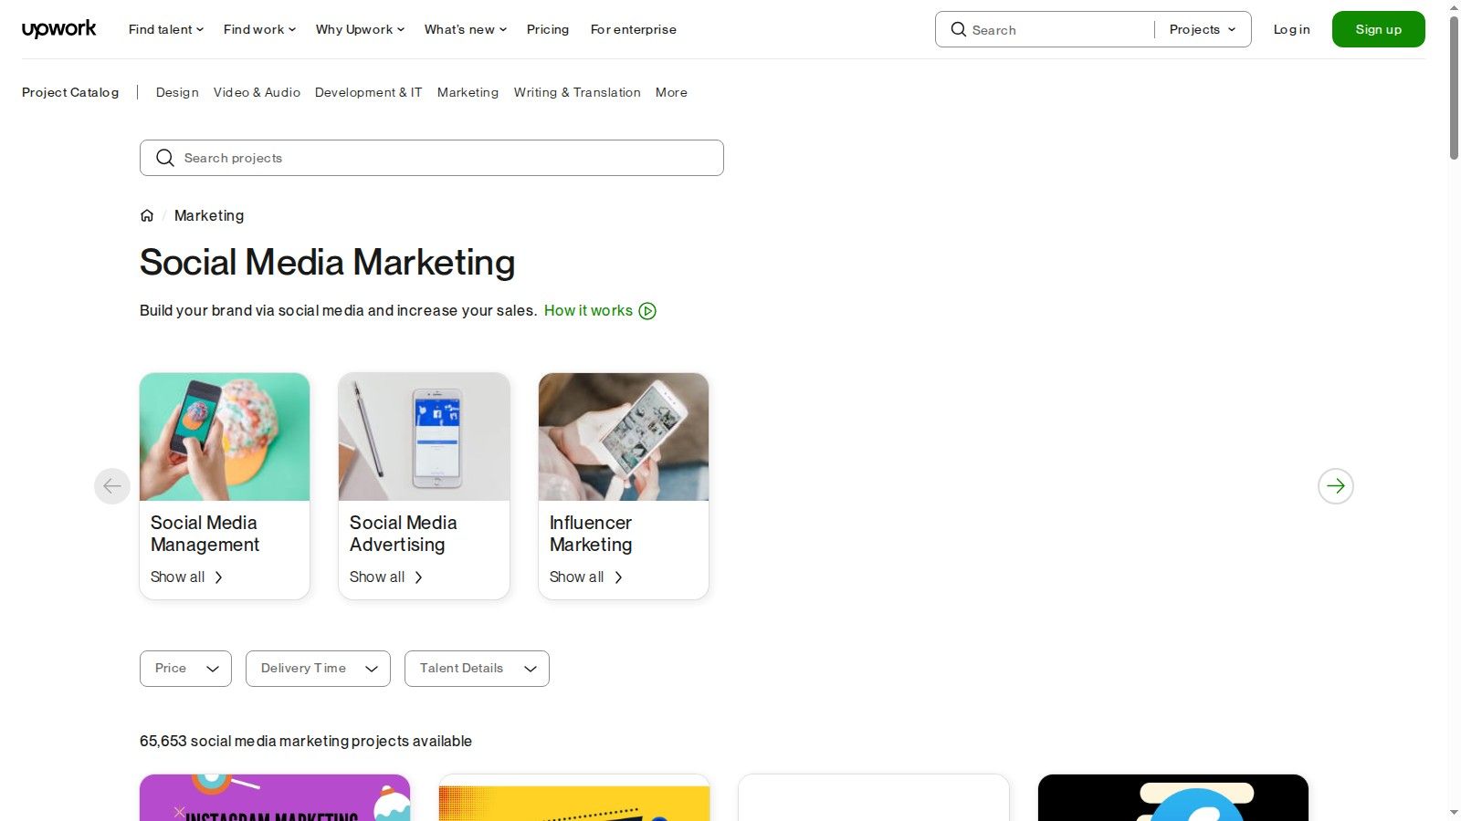
Task: Click the Upwork logo
Action: pos(58,28)
